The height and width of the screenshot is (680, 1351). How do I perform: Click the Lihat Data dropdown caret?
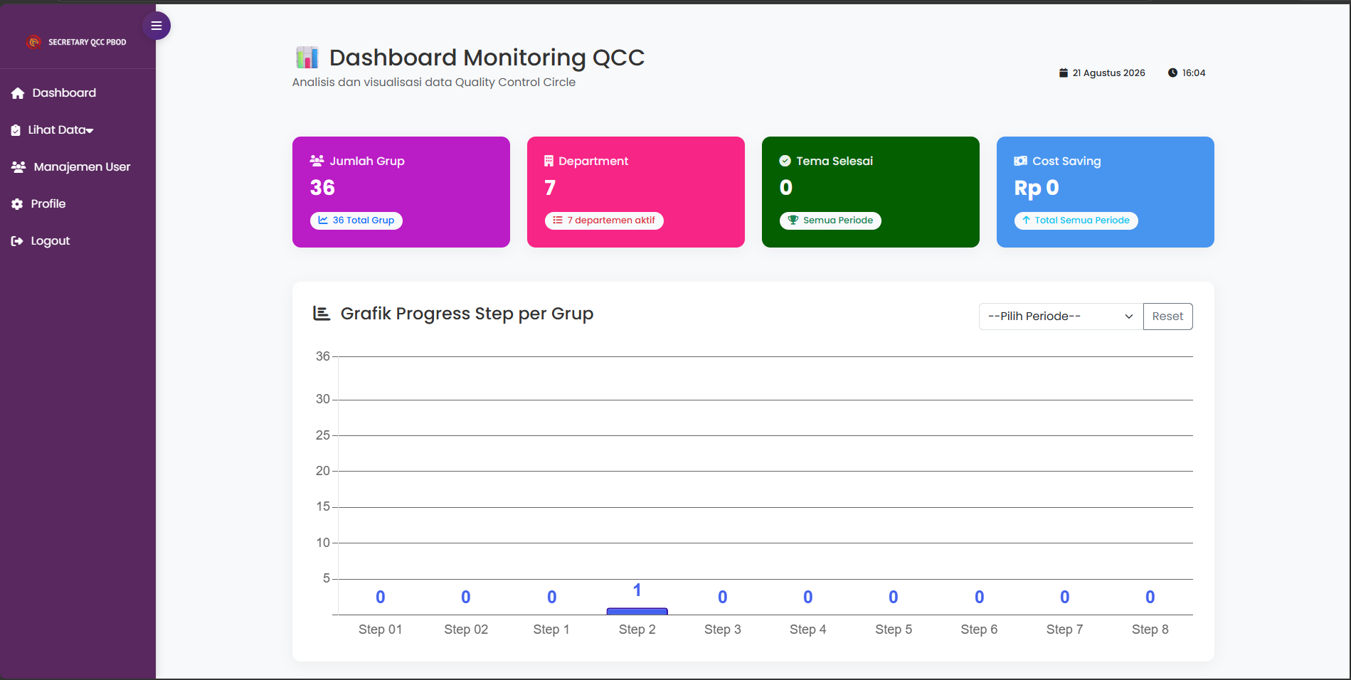point(90,131)
